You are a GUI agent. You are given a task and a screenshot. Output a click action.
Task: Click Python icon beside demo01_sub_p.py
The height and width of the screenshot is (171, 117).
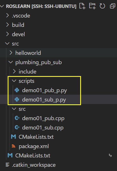click(x=17, y=99)
